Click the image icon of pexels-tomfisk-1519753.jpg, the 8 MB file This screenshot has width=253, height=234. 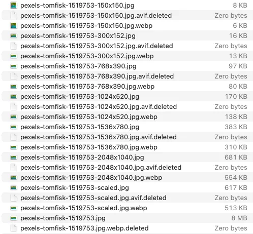click(14, 218)
